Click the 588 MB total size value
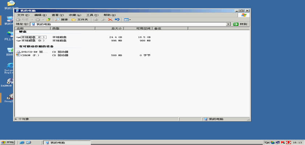 [116, 55]
